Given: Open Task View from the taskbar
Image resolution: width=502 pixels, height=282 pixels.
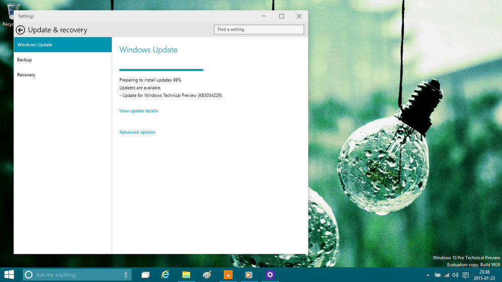Looking at the screenshot, I should tap(146, 275).
